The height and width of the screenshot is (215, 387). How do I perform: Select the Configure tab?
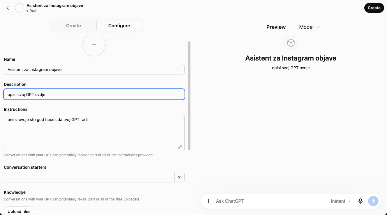point(119,26)
